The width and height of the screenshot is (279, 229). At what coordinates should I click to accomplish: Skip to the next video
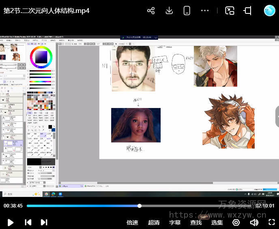tap(44, 223)
